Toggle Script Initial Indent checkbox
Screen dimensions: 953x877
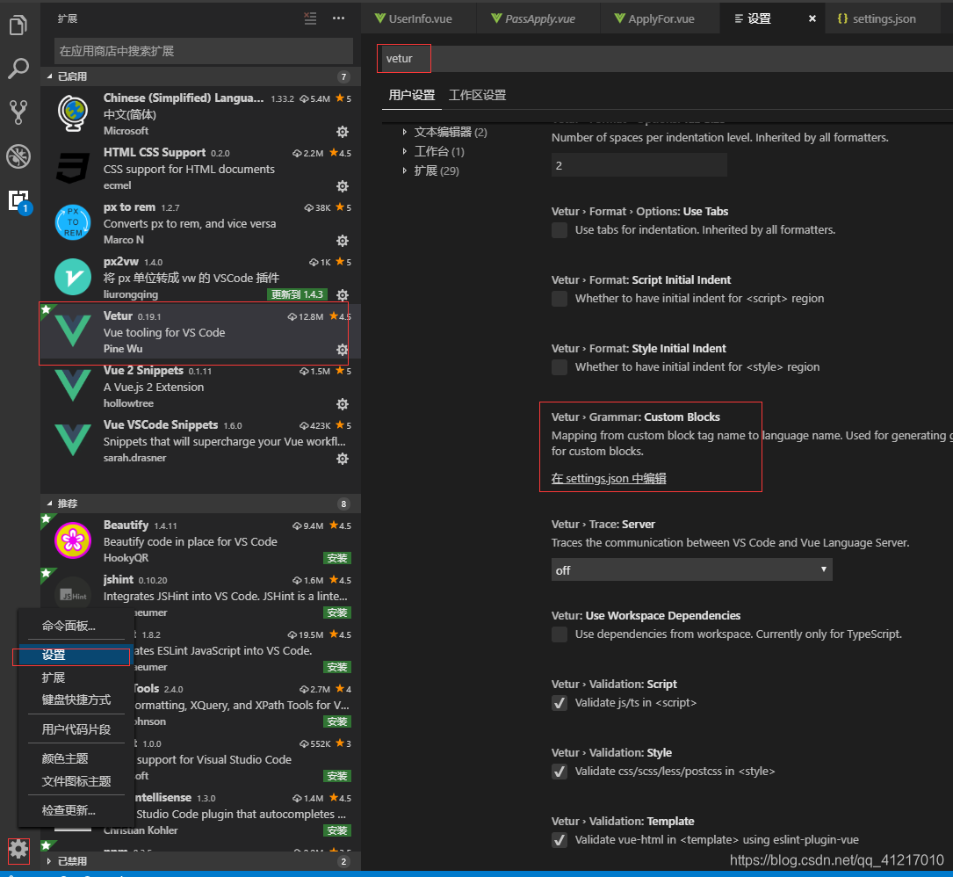click(x=560, y=299)
